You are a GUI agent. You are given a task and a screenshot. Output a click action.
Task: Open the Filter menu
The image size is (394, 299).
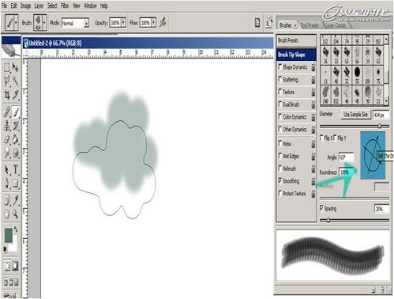pyautogui.click(x=65, y=6)
